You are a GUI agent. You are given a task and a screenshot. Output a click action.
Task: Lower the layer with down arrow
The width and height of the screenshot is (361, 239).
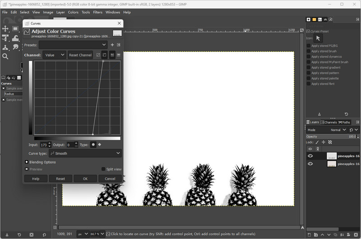tap(329, 235)
